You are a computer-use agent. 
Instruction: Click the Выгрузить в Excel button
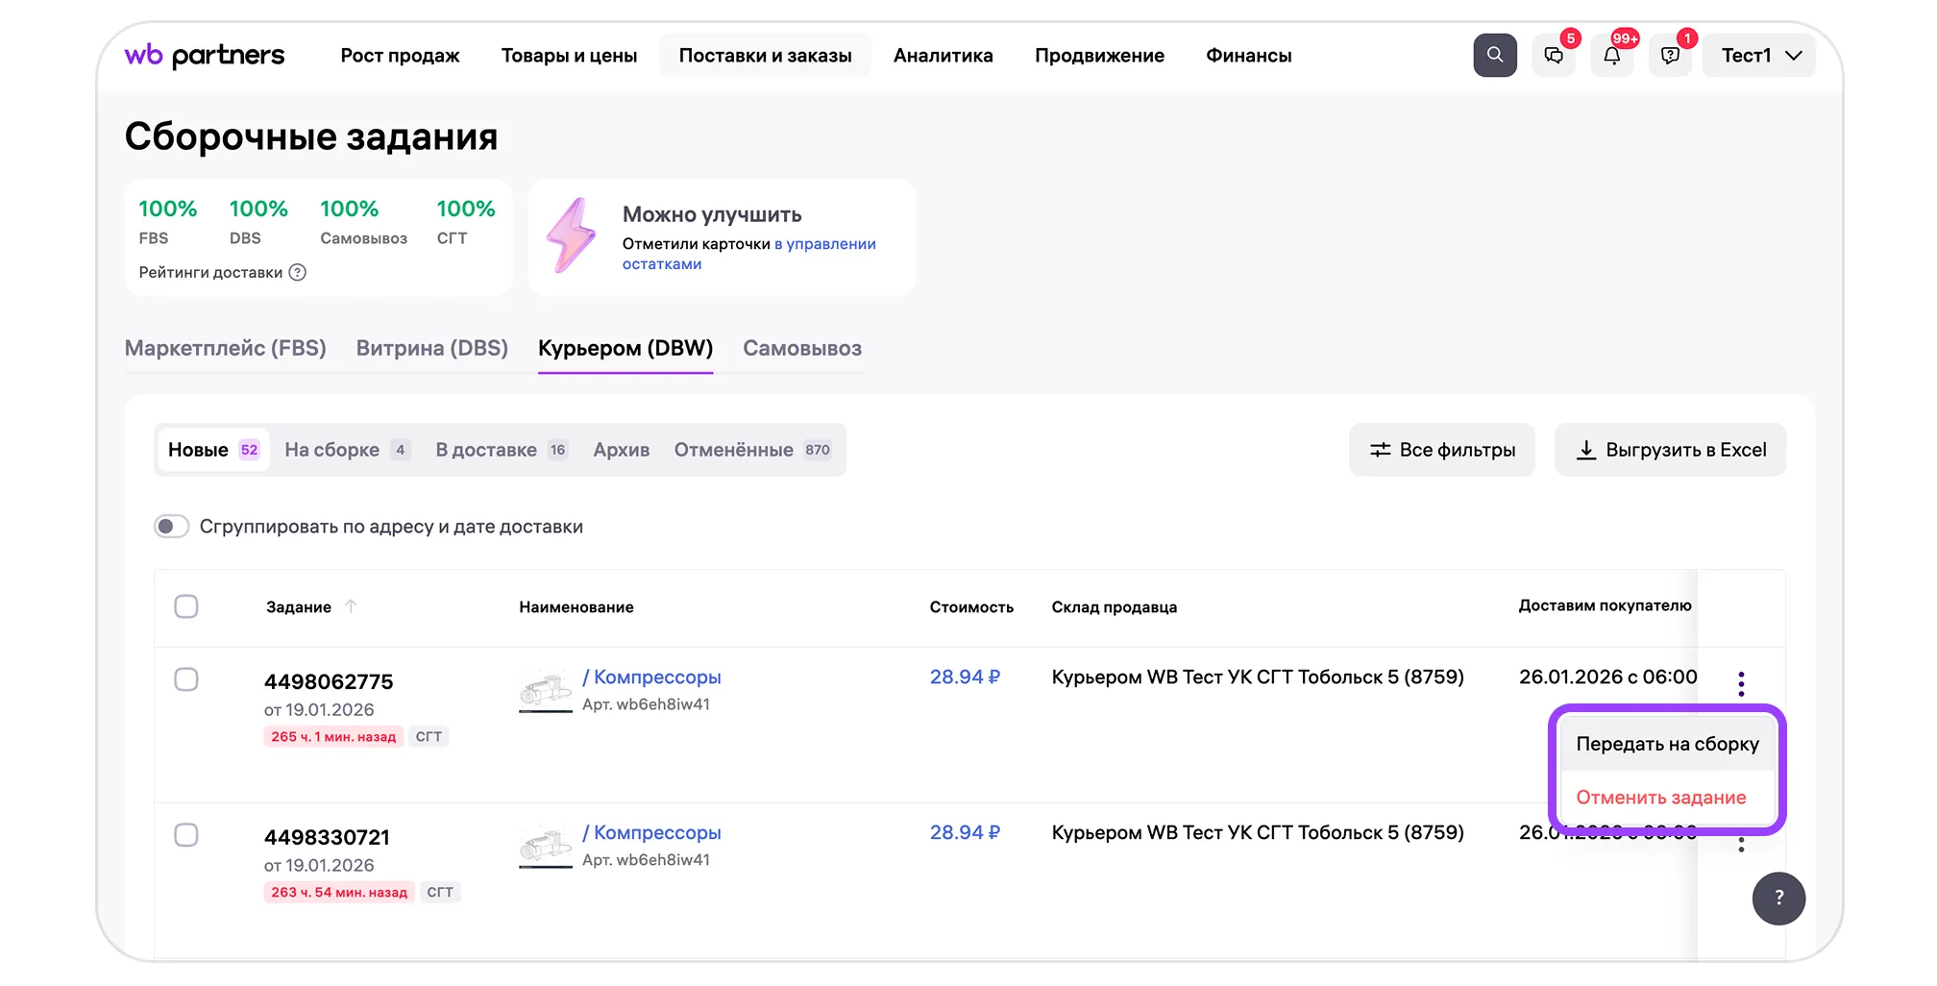click(1670, 450)
